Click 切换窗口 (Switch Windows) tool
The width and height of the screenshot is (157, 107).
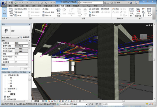point(131,12)
